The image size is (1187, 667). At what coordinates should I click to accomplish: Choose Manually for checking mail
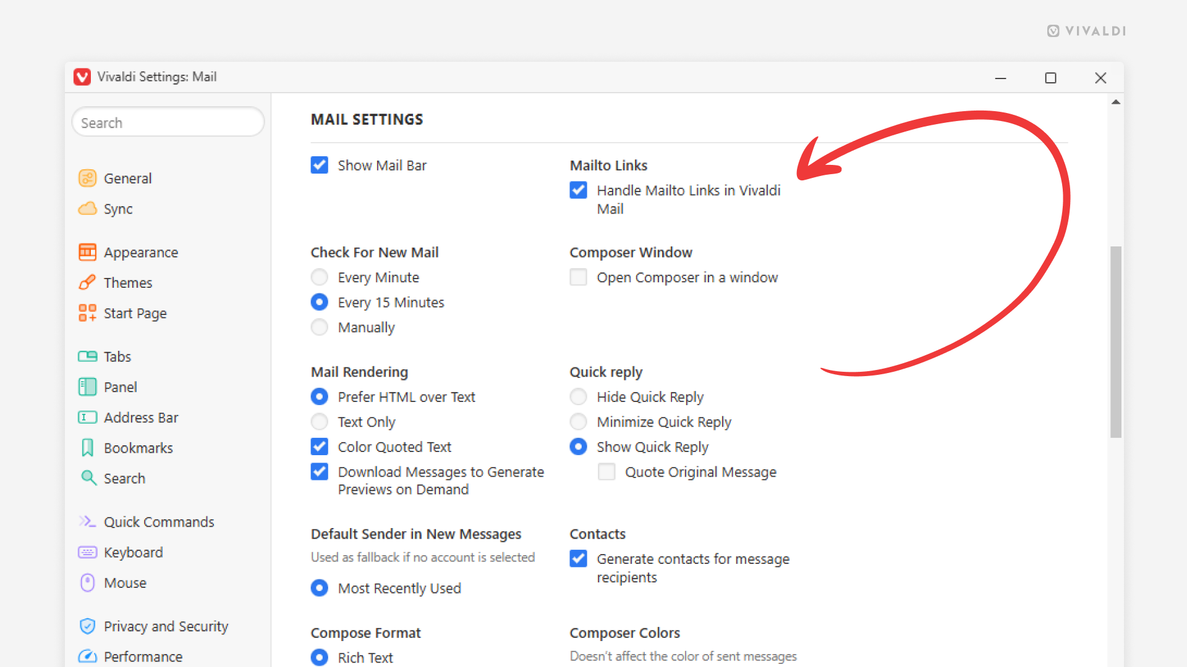[x=319, y=327]
